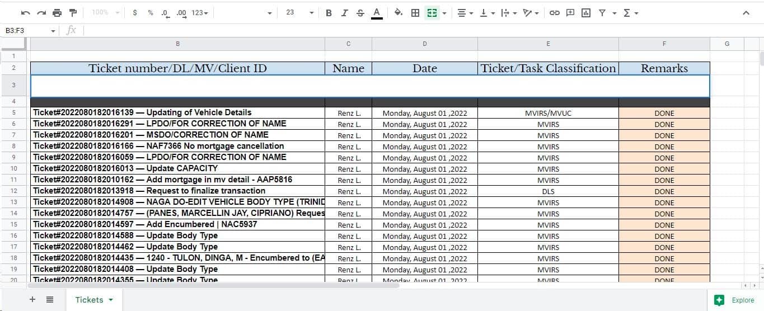764x311 pixels.
Task: Select column E header
Action: 548,44
